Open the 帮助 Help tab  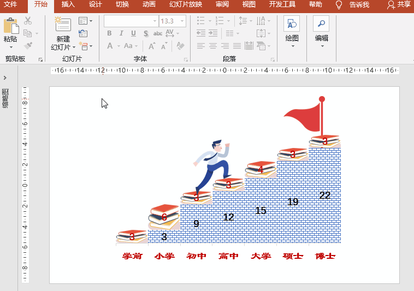[315, 4]
